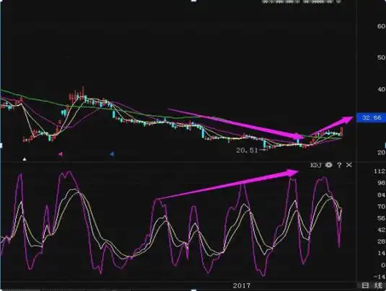
Task: Select the KDJ indicator label
Action: (316, 165)
